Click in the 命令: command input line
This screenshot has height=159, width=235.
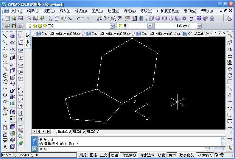click(x=122, y=149)
